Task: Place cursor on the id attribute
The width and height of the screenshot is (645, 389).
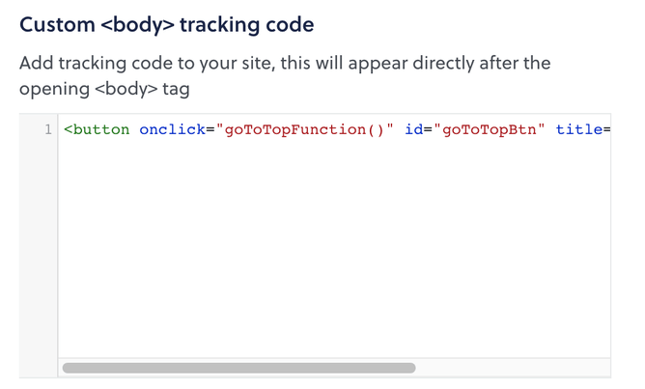Action: (x=414, y=129)
